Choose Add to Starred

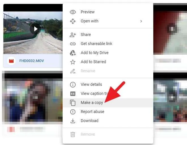click(x=108, y=62)
